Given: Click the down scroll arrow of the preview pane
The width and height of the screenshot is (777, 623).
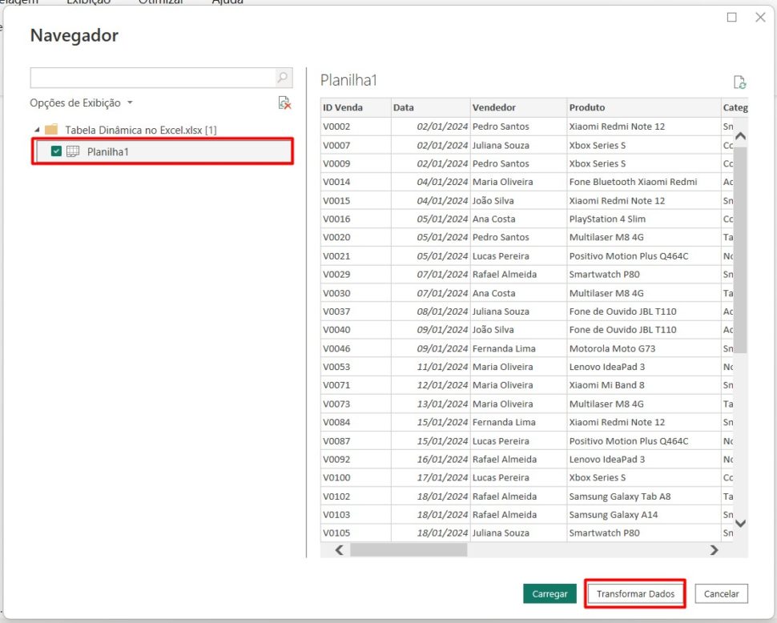Looking at the screenshot, I should coord(740,524).
